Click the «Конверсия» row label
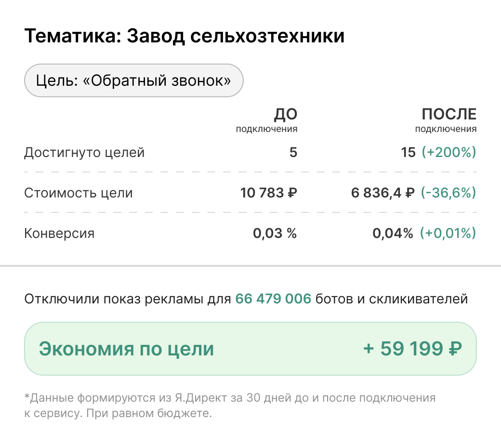The image size is (501, 445). coord(59,234)
